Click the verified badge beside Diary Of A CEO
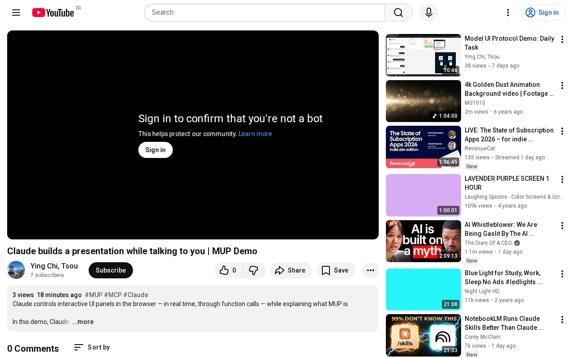The image size is (573, 358). [x=517, y=243]
